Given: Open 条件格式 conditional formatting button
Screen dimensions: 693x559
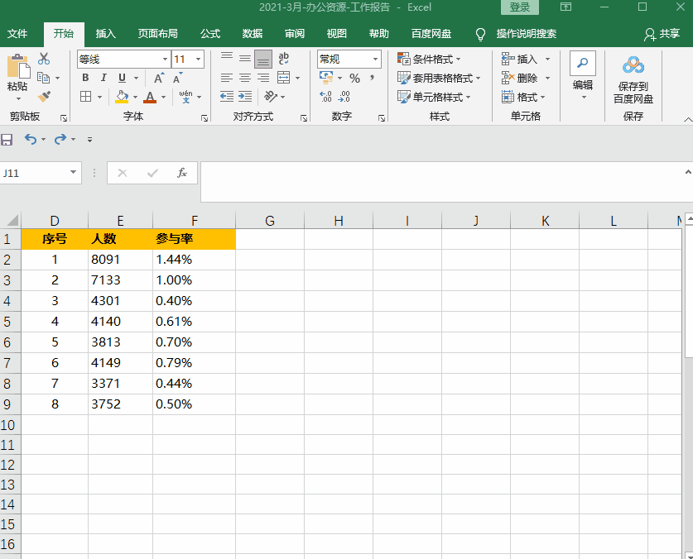Looking at the screenshot, I should (x=430, y=60).
